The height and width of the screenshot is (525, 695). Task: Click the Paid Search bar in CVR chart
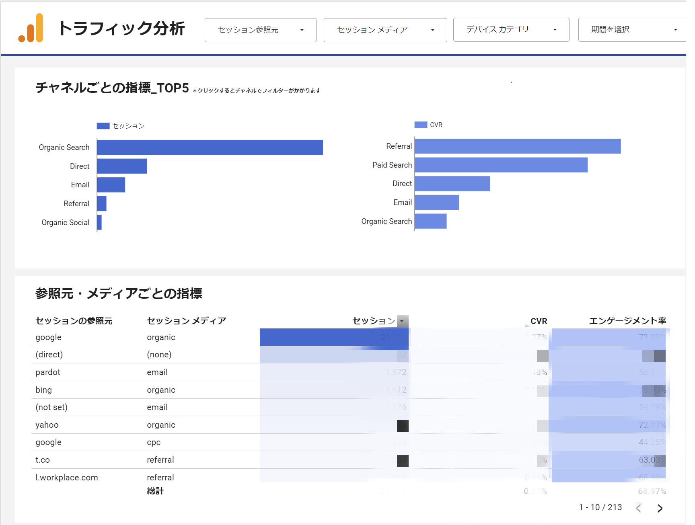(x=501, y=165)
